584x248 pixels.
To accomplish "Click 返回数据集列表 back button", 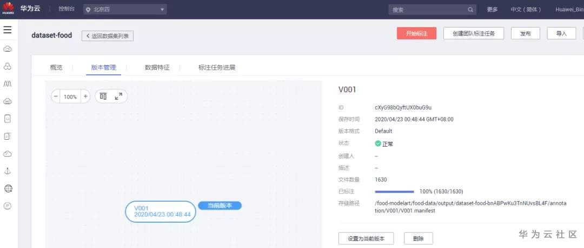I will 108,36.
